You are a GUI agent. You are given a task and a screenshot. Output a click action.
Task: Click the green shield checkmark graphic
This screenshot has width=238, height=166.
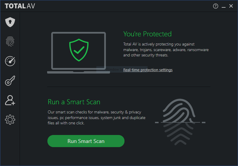pyautogui.click(x=79, y=51)
